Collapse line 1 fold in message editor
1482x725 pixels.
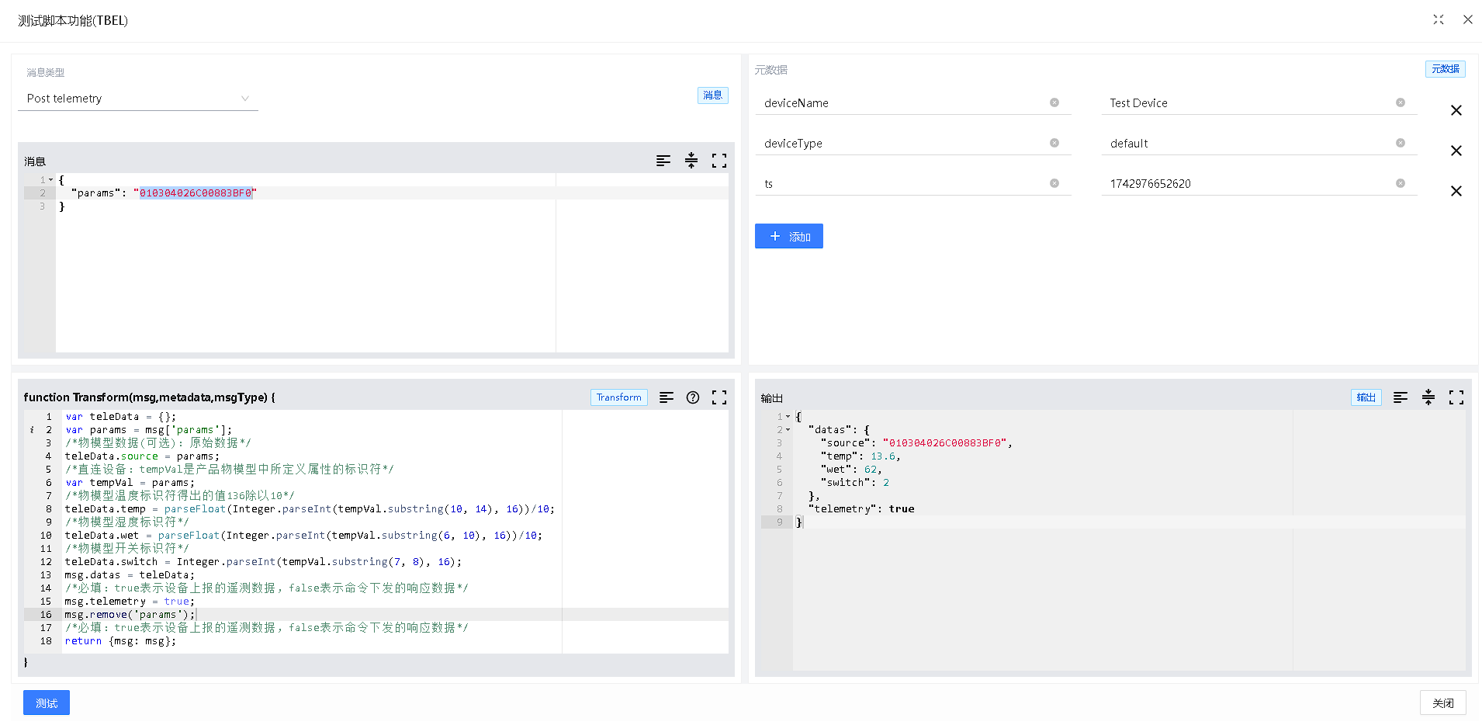tap(51, 180)
